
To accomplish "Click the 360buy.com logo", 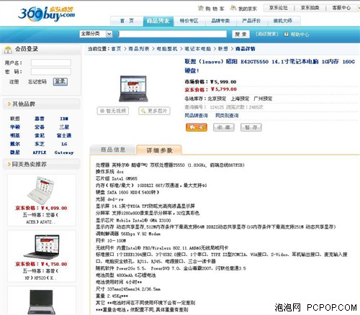I will [x=46, y=14].
